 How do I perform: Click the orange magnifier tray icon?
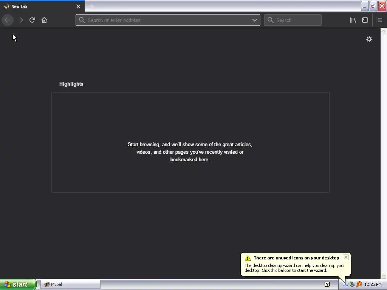[x=359, y=284]
